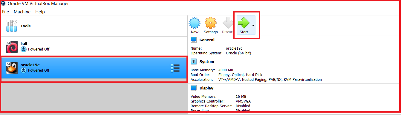Open the Help menu
The width and height of the screenshot is (401, 115).
coord(40,12)
